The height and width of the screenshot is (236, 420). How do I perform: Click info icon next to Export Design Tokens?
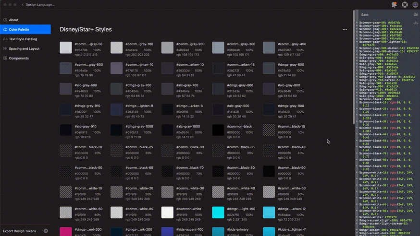[x=46, y=231]
